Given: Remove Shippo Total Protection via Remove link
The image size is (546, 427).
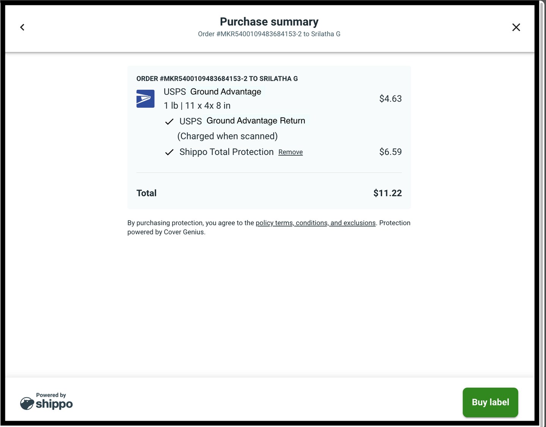Looking at the screenshot, I should pos(290,152).
